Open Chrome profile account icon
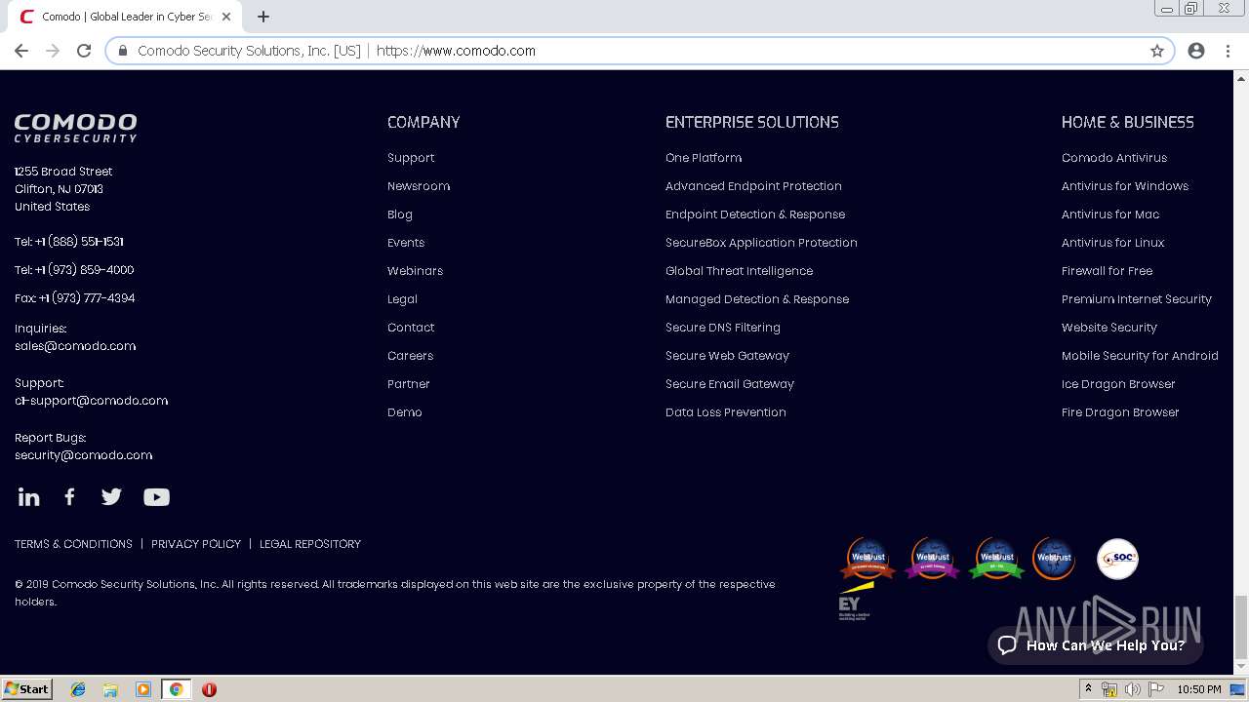Viewport: 1249px width, 702px height. point(1196,51)
